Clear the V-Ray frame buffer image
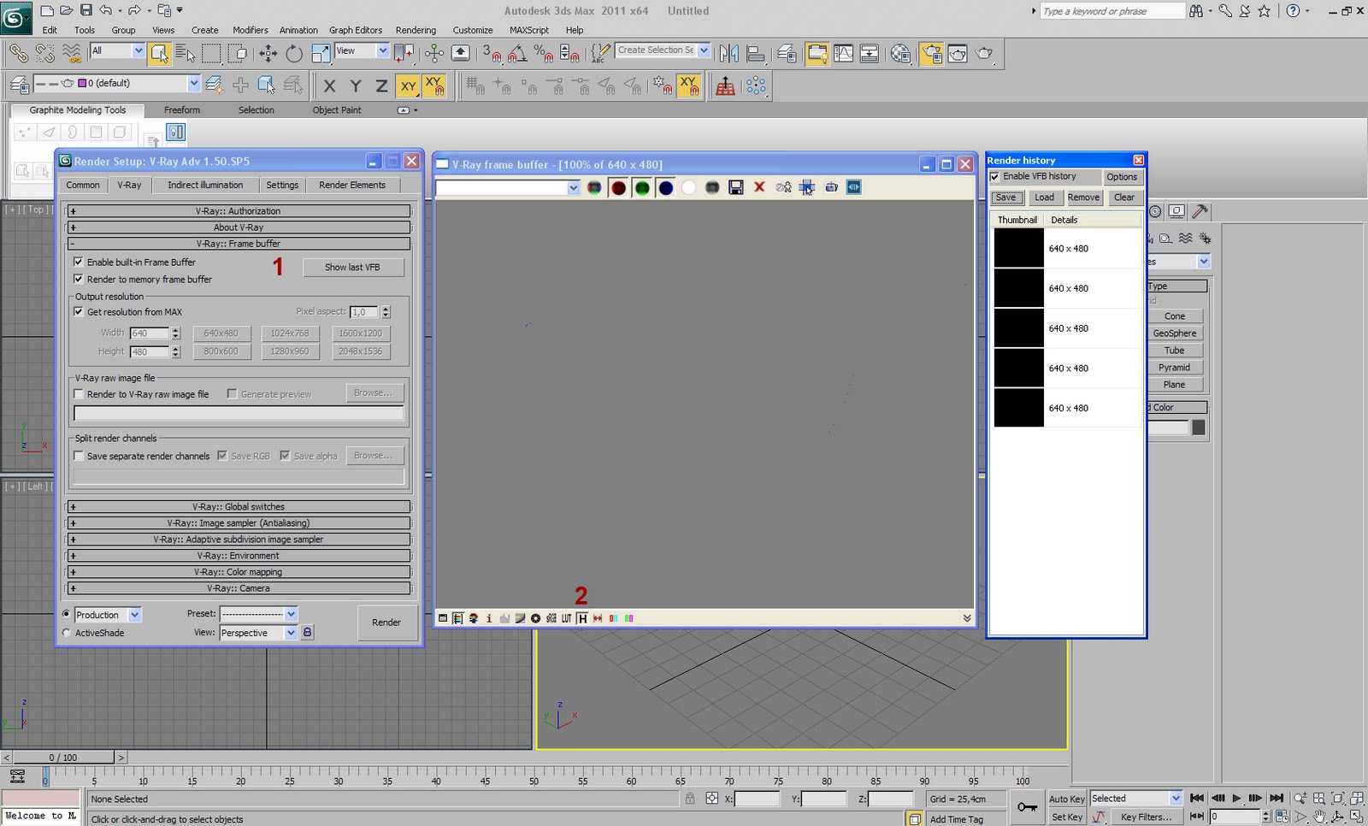The width and height of the screenshot is (1368, 826). [759, 187]
